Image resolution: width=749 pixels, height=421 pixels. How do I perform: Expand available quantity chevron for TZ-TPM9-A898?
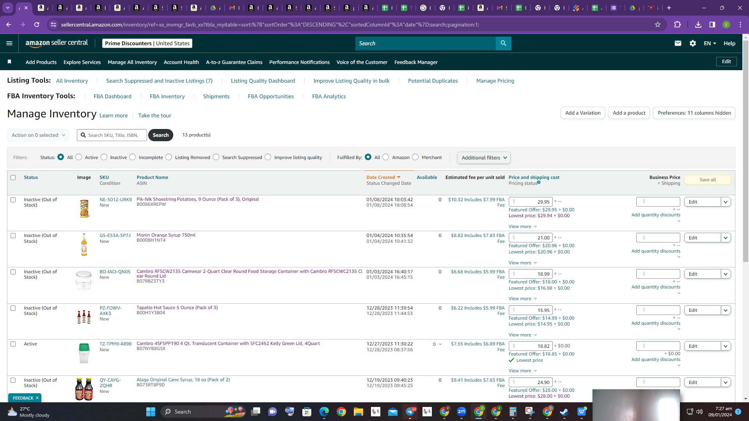(440, 344)
